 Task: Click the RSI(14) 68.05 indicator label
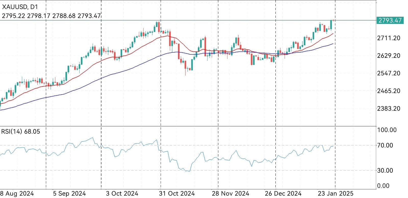tap(21, 132)
